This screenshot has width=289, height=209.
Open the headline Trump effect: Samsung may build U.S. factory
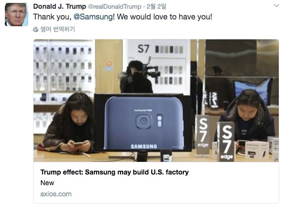pos(114,172)
